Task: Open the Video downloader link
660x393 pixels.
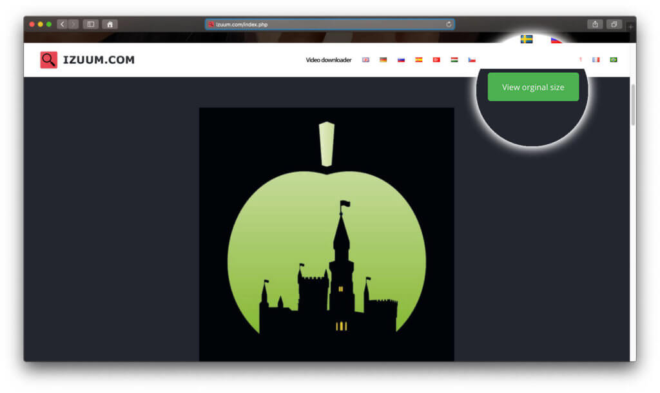Action: 328,60
